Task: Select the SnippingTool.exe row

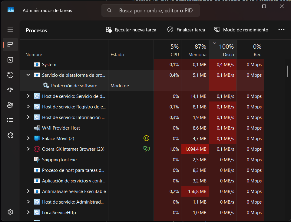Action: click(142, 159)
